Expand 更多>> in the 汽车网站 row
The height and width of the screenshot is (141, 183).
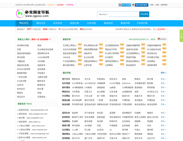[163, 96]
